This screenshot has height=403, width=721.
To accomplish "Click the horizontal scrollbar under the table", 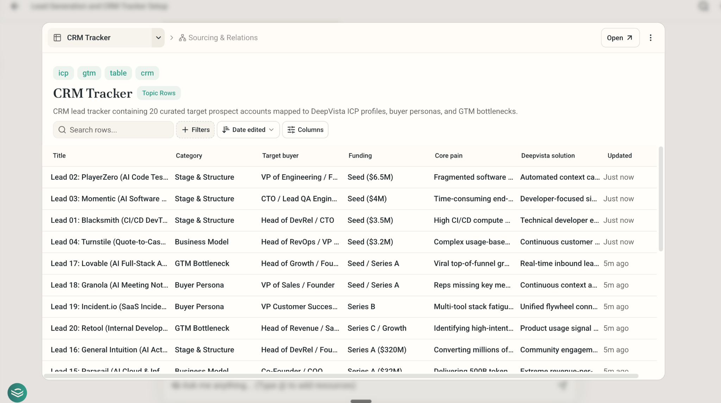I will pos(341,376).
